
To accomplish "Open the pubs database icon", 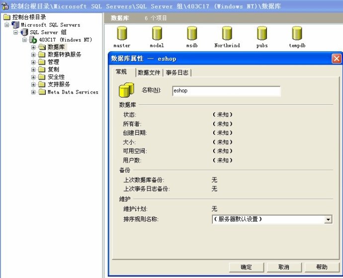I will coord(262,33).
